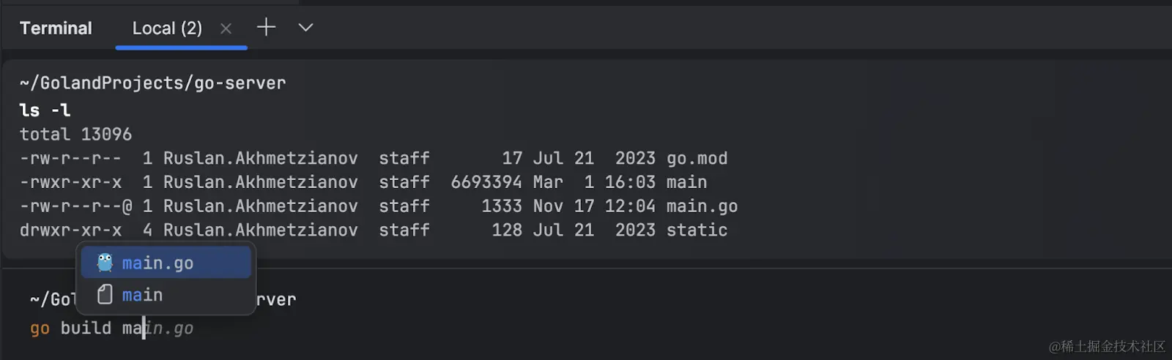Screen dimensions: 1172x360
Task: Click the gray inline completion text in.go
Action: pos(170,329)
